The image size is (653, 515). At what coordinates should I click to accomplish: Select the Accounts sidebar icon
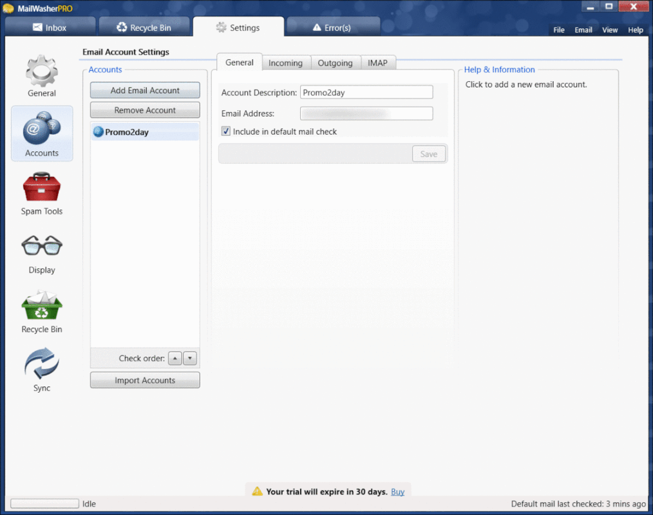[x=42, y=133]
